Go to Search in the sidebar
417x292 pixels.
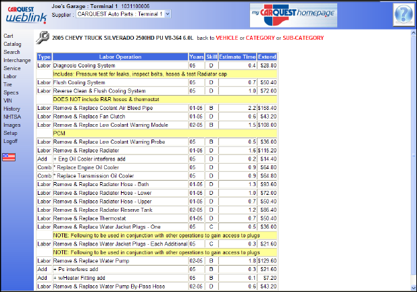click(11, 52)
